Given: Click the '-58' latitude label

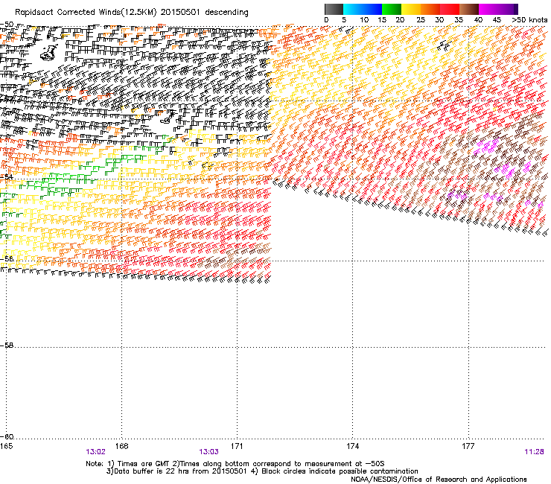Looking at the screenshot, I should click(7, 346).
